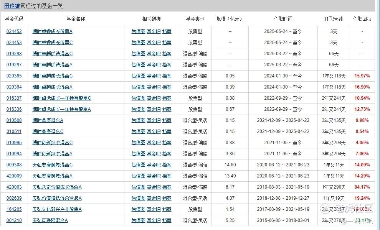The height and width of the screenshot is (230, 380).
Task: Open 博时鑫康混合A fund page
Action: coord(48,120)
